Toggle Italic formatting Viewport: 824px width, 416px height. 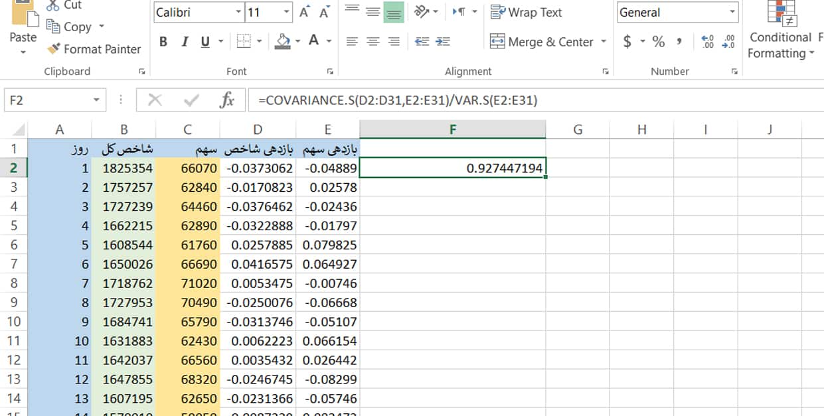click(185, 42)
